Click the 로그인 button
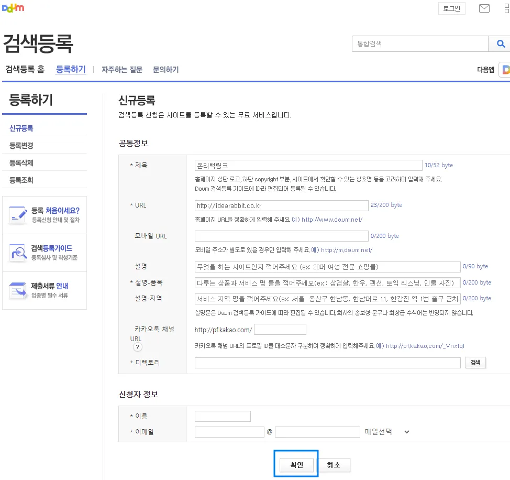 (452, 8)
